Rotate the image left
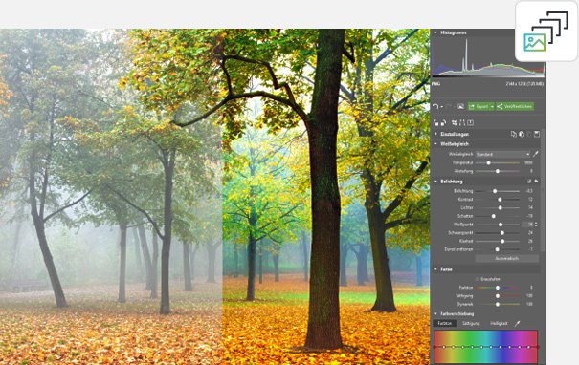Viewport: 579px width, 365px height. coord(436,122)
